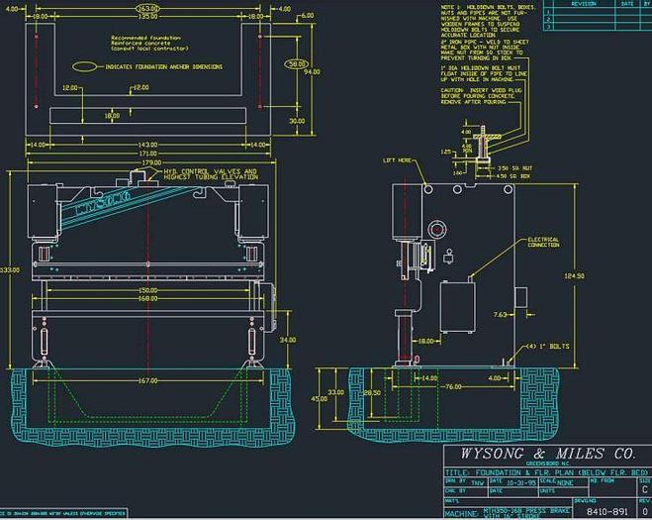
Task: Click the LIFT HERE label
Action: click(396, 159)
